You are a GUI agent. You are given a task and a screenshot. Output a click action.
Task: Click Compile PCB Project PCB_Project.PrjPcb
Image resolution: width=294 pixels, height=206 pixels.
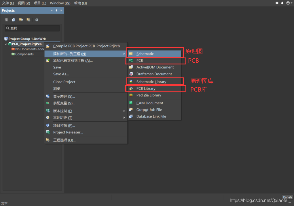86,46
